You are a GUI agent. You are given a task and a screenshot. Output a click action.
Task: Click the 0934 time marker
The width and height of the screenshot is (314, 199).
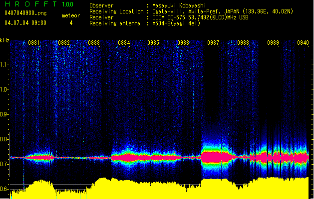tap(124, 43)
